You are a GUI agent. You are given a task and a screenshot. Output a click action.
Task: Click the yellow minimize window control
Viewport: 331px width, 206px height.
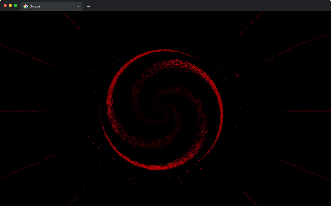(x=10, y=5)
